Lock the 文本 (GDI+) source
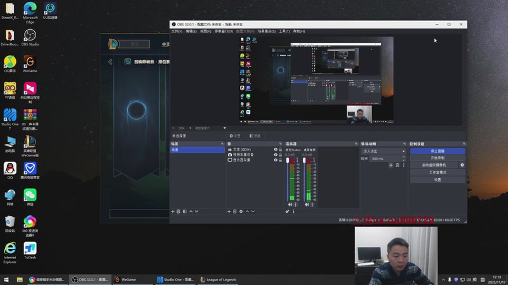Image resolution: width=508 pixels, height=285 pixels. 280,149
